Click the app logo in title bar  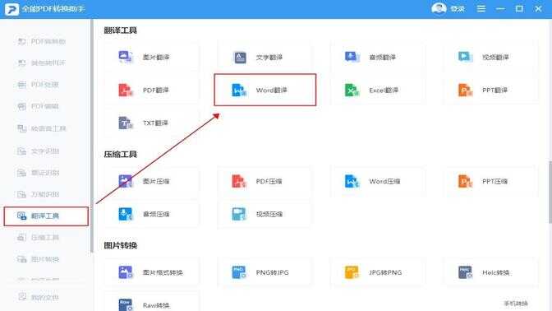pos(11,9)
